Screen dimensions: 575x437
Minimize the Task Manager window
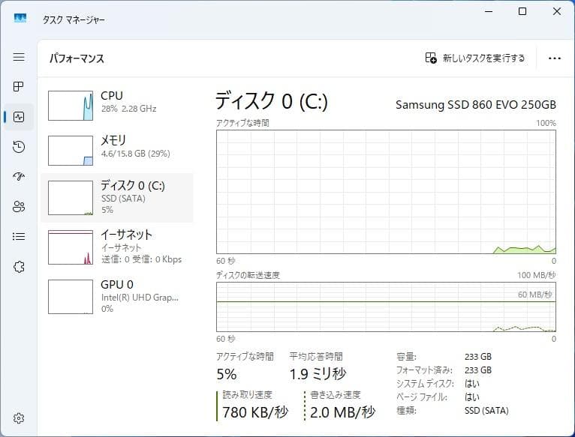tap(489, 11)
